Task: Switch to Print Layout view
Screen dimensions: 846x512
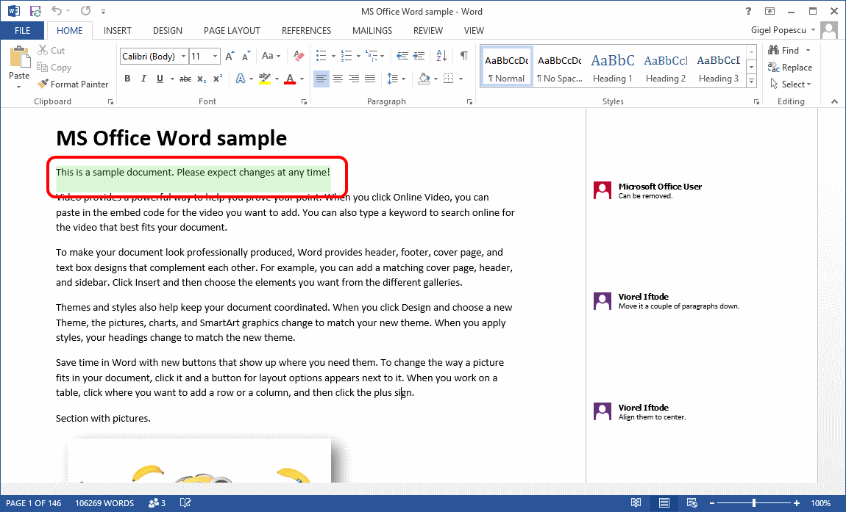Action: click(664, 503)
